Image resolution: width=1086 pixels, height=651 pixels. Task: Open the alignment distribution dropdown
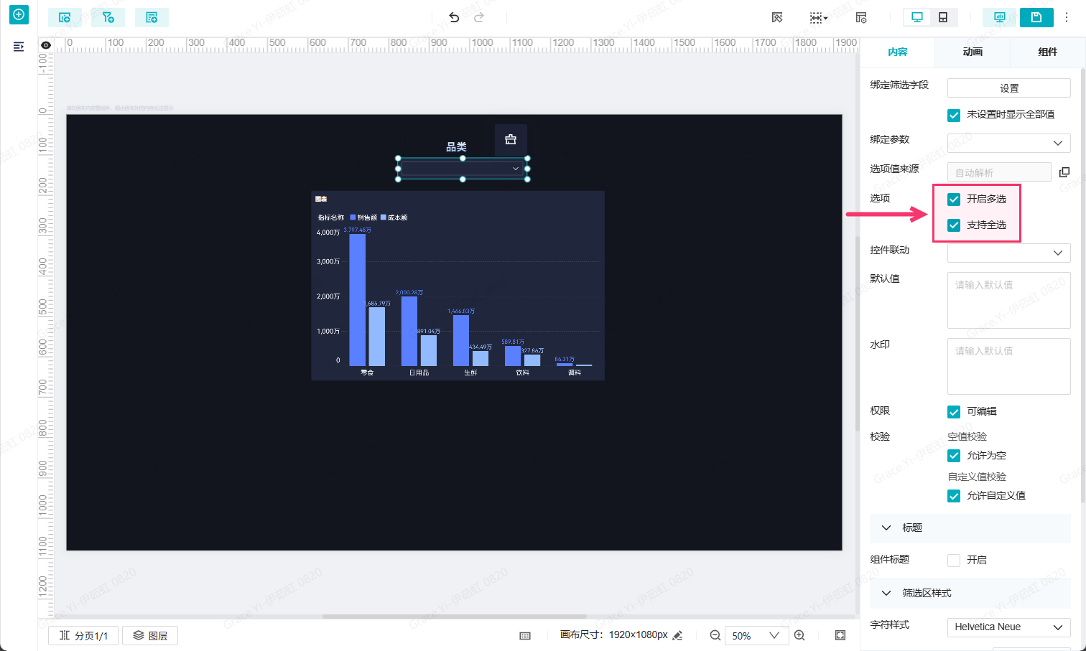click(x=818, y=17)
